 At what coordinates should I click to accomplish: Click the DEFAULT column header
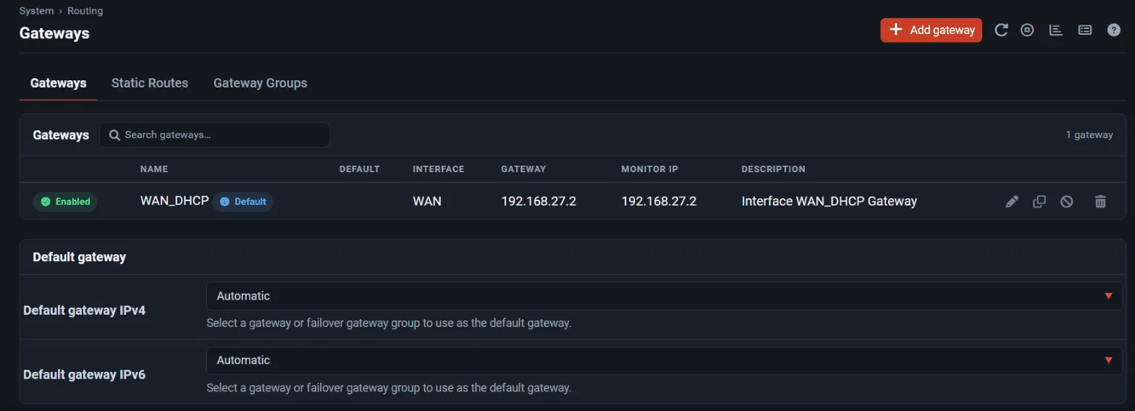360,169
